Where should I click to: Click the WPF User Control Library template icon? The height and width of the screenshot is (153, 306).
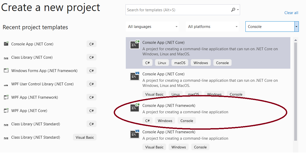click(x=6, y=85)
